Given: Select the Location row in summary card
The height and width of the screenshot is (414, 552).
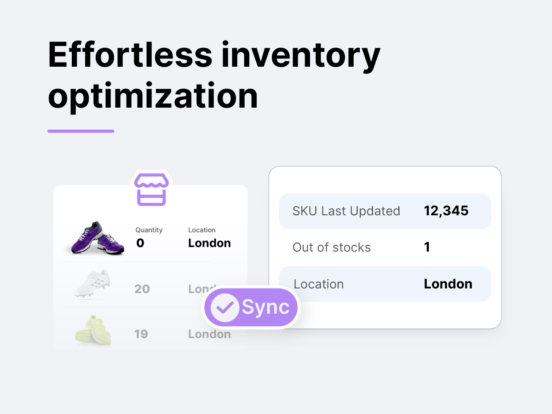Looking at the screenshot, I should point(385,284).
